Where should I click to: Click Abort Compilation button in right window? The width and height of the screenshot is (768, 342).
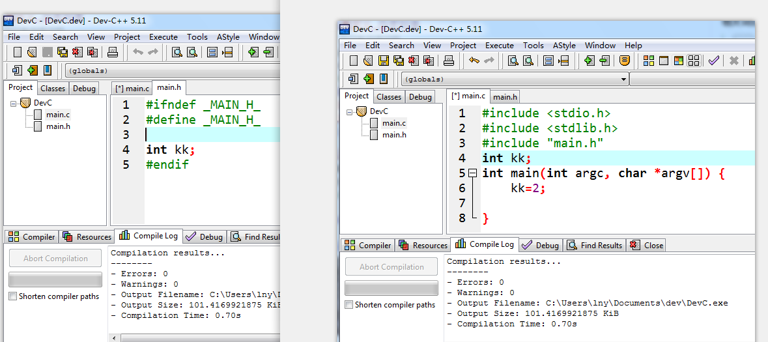pyautogui.click(x=391, y=266)
